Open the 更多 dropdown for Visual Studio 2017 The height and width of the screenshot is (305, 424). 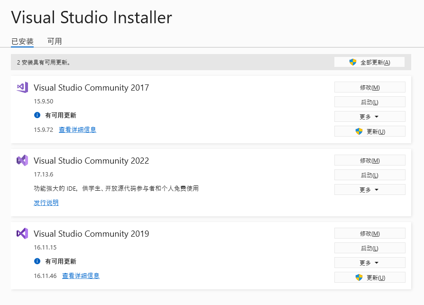369,117
